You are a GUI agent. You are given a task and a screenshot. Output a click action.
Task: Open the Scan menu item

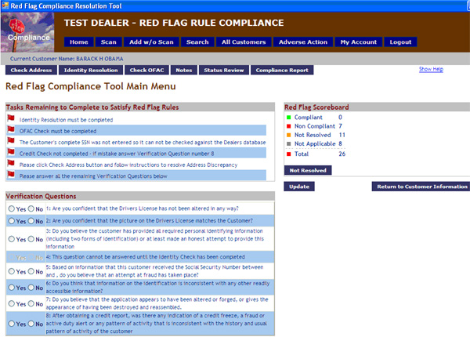pyautogui.click(x=109, y=42)
